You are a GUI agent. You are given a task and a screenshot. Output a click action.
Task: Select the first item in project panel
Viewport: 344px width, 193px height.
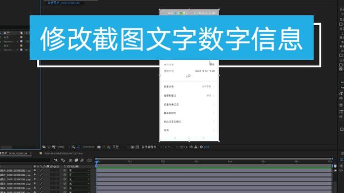click(x=6, y=37)
